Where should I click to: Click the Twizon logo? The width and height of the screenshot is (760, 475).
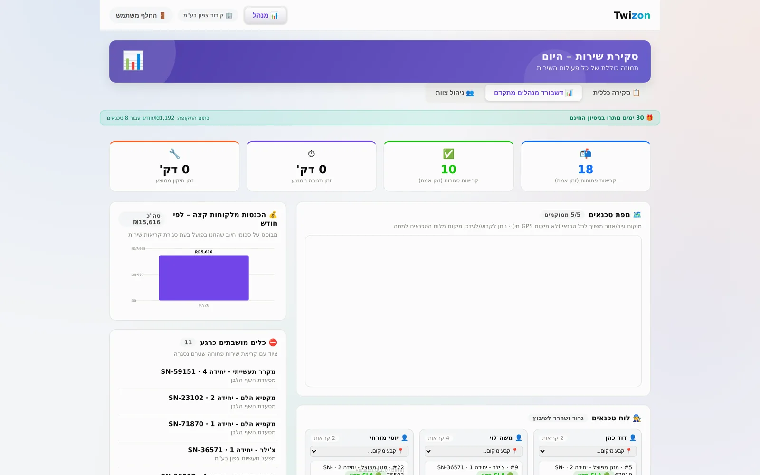tap(632, 15)
